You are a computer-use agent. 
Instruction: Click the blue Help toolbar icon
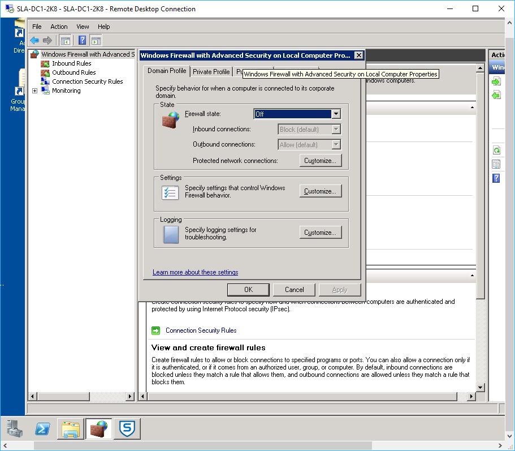(x=82, y=40)
